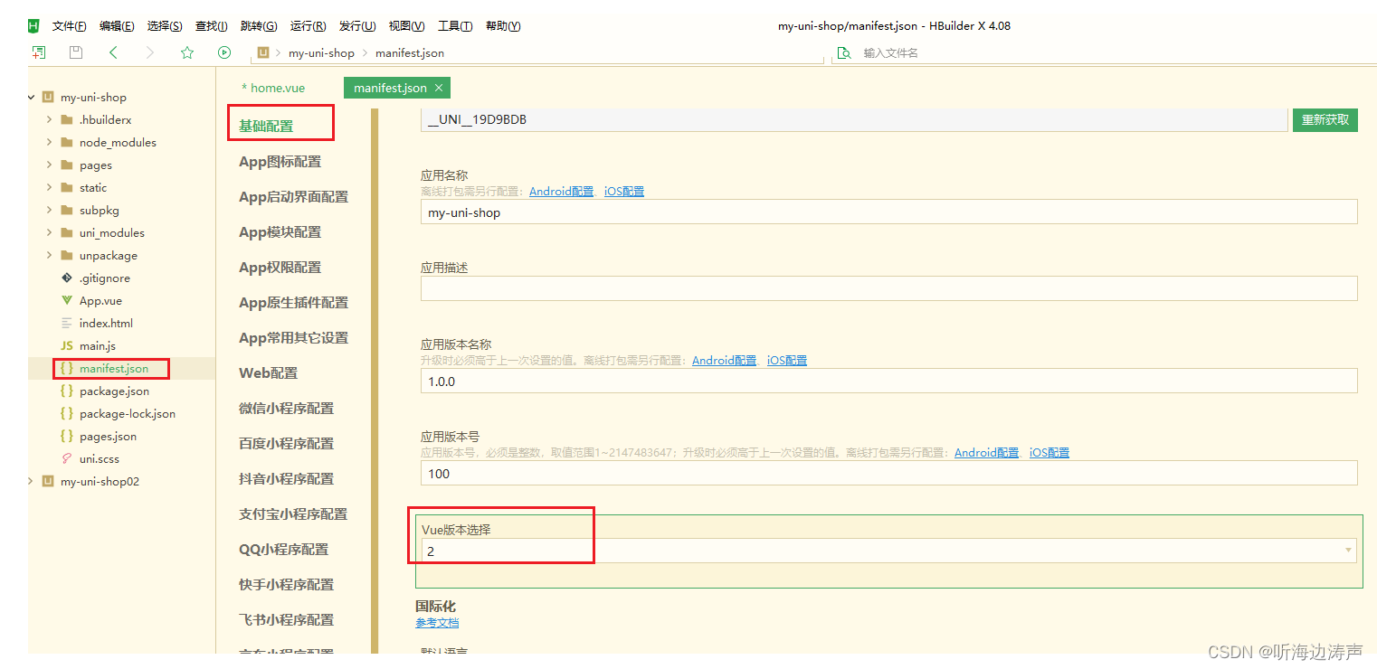
Task: Click the .gitignore git icon
Action: coord(66,278)
